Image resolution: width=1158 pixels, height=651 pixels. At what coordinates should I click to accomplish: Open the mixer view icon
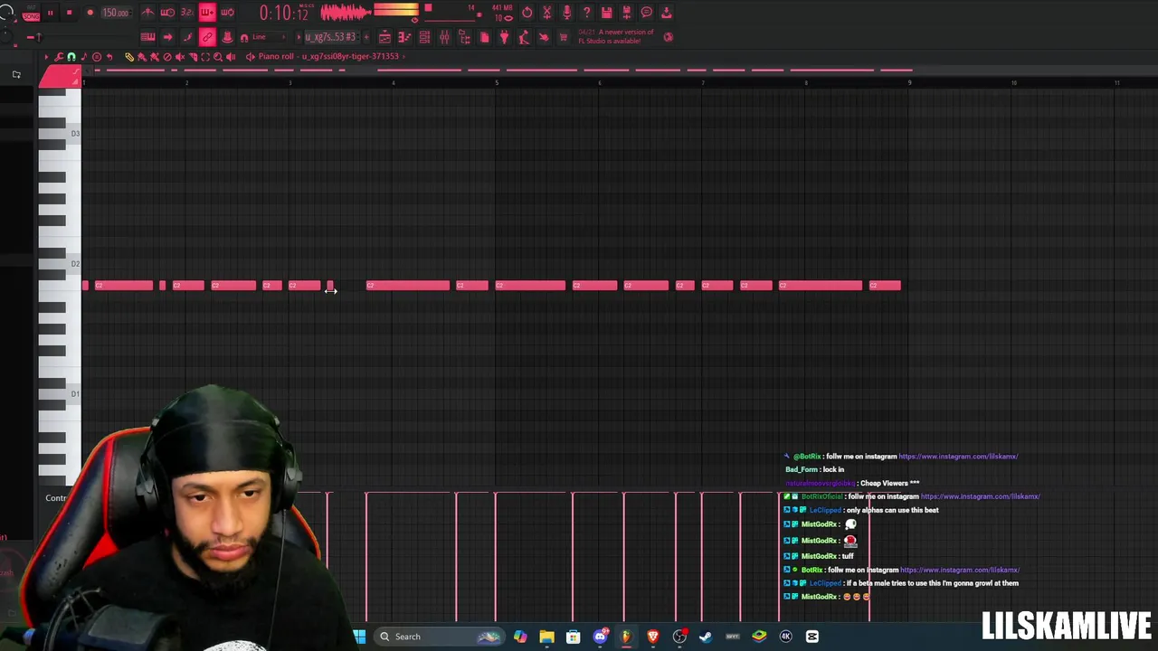point(444,37)
